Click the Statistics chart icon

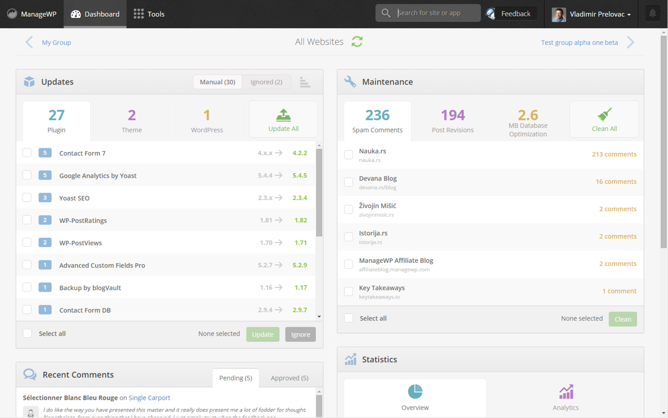pos(351,359)
